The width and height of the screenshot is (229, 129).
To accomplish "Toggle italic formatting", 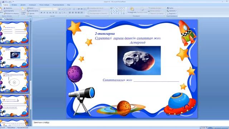I will pyautogui.click(x=44, y=13).
